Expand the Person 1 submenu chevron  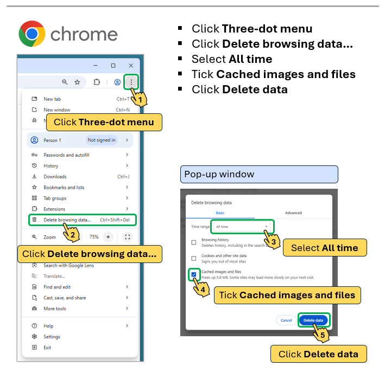[127, 140]
